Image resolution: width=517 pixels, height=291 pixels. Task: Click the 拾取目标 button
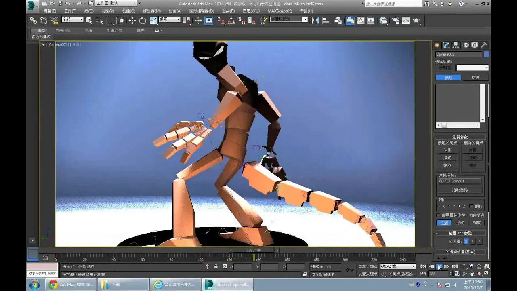click(x=460, y=190)
